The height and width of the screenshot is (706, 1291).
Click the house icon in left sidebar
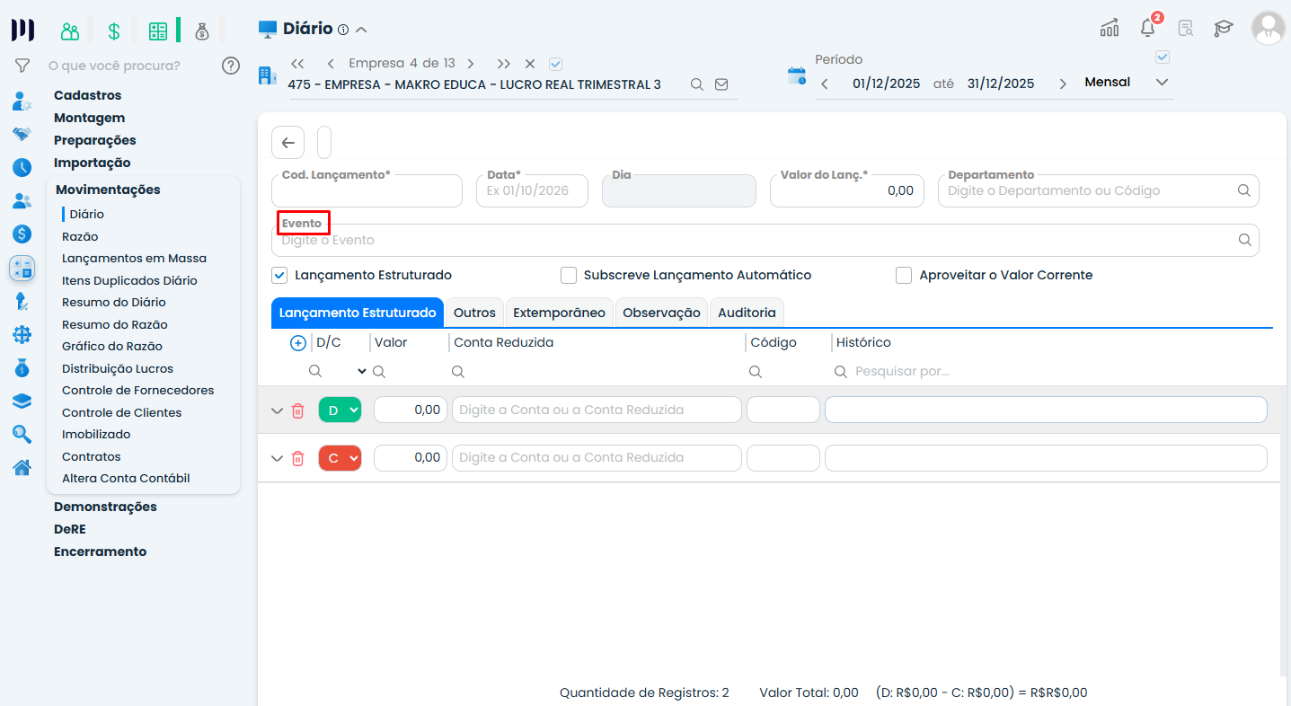22,467
